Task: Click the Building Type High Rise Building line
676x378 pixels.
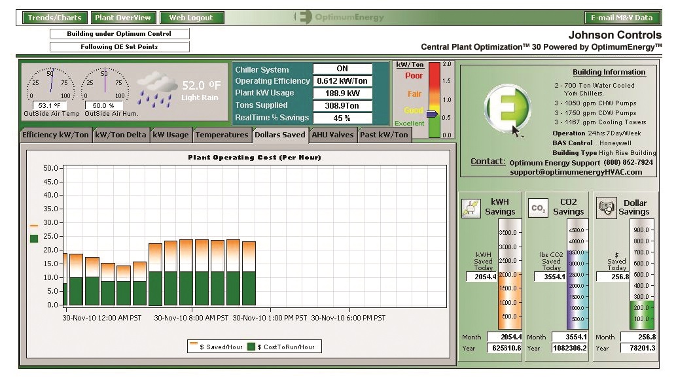Action: pyautogui.click(x=605, y=152)
